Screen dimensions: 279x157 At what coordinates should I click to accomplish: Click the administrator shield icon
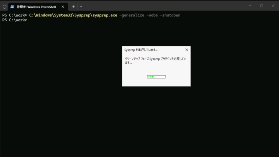(x=4, y=7)
